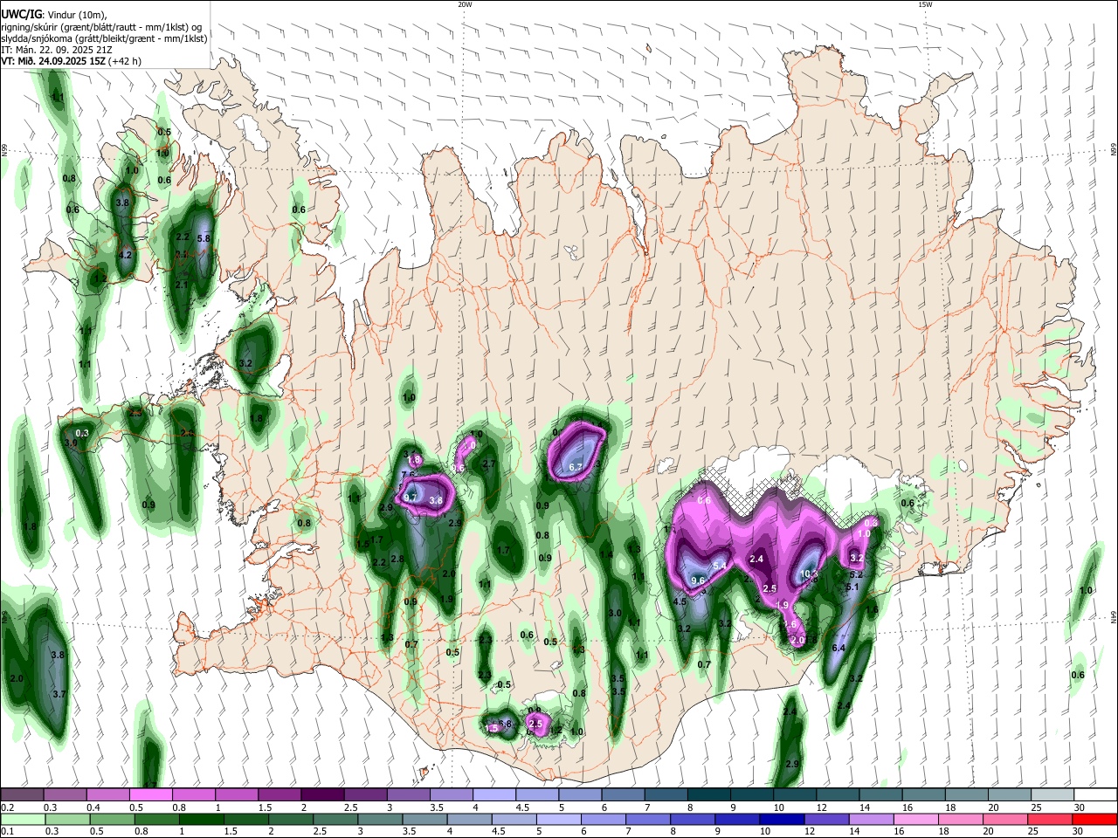This screenshot has height=838, width=1118.
Task: Pick the violet 14 swatch in the lower scale
Action: [x=870, y=819]
